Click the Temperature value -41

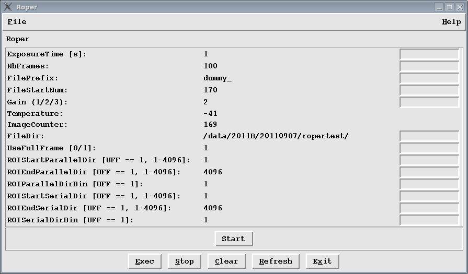click(x=210, y=113)
